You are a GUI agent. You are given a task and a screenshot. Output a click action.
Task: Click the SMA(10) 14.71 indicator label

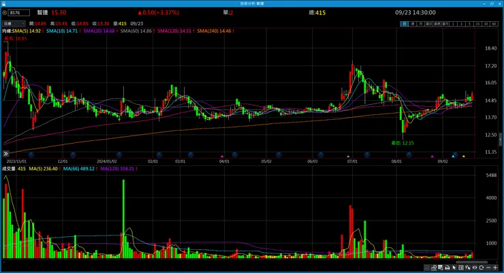click(63, 31)
